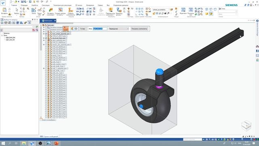This screenshot has width=259, height=146.
Task: Check the pully_shaft_2.par checkbox
Action: (x=46, y=66)
